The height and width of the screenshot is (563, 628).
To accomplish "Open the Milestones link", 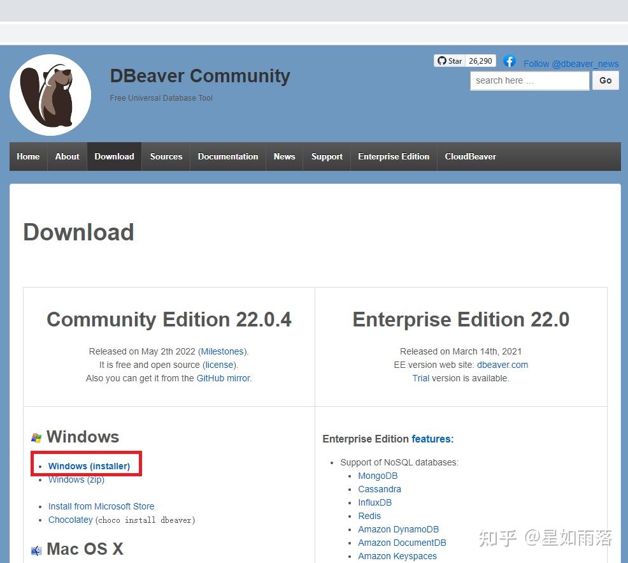I will click(x=222, y=351).
